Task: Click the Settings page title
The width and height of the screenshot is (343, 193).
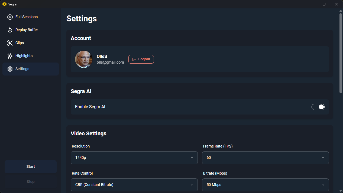Action: (82, 18)
